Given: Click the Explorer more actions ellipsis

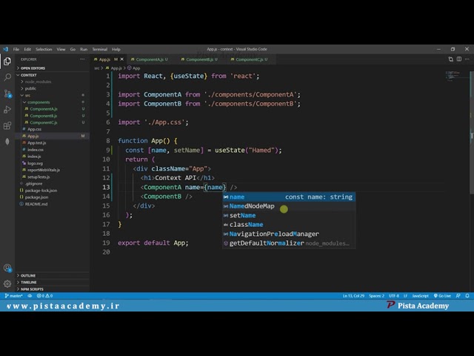Looking at the screenshot, I should coord(82,59).
